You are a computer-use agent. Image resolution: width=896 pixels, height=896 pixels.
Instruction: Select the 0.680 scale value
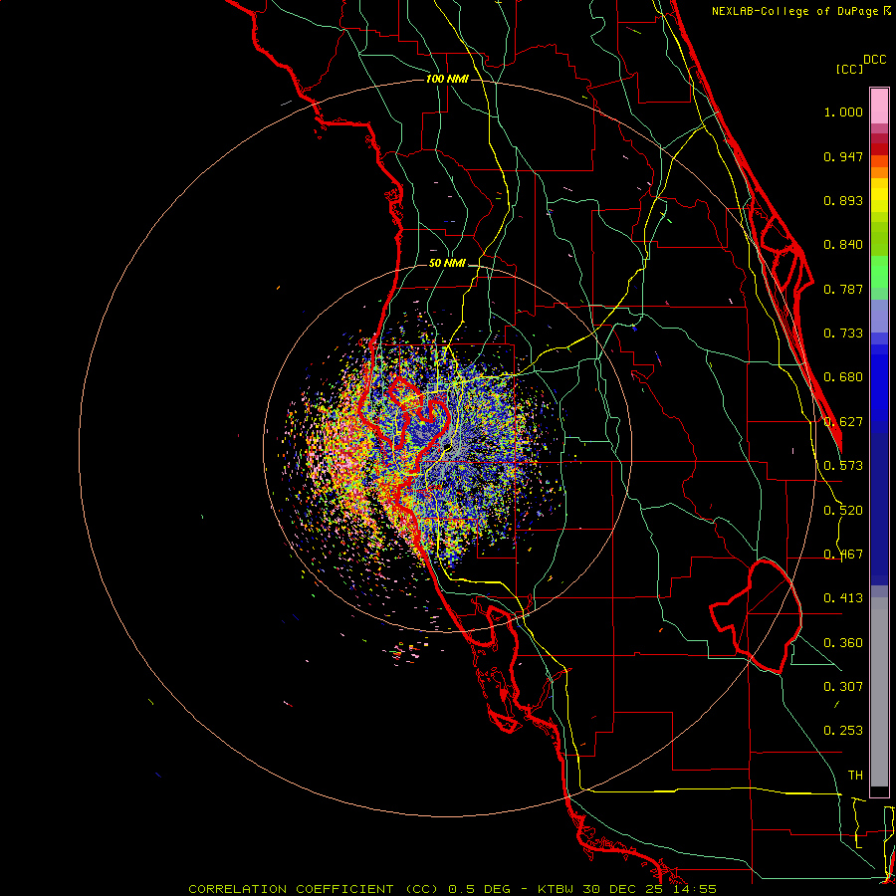(x=843, y=377)
